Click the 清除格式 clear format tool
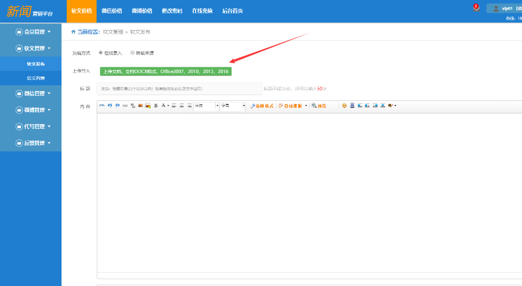522x286 pixels. 261,106
